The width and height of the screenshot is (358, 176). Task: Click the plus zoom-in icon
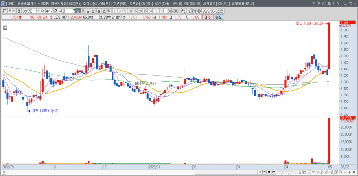coord(350,172)
